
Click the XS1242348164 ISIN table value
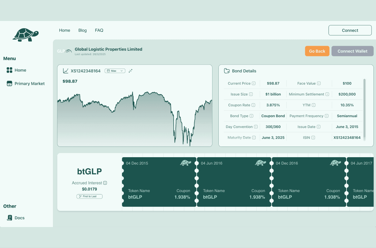pos(347,137)
